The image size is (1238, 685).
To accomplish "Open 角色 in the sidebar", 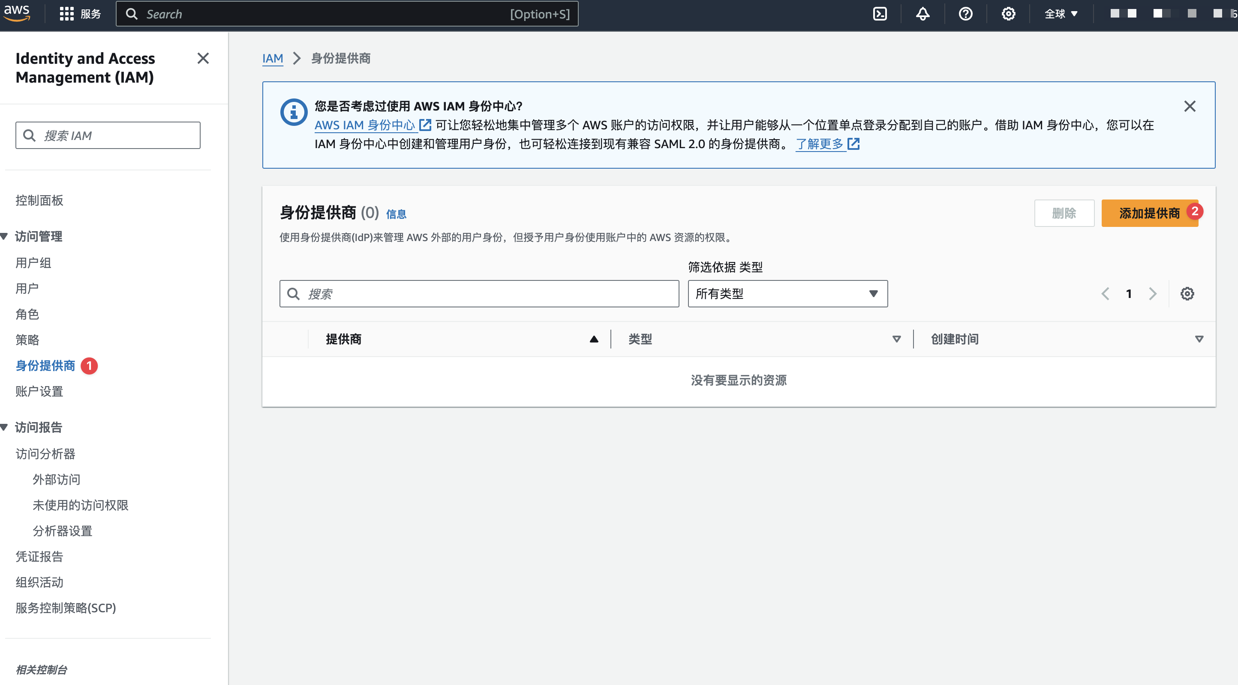I will click(27, 314).
